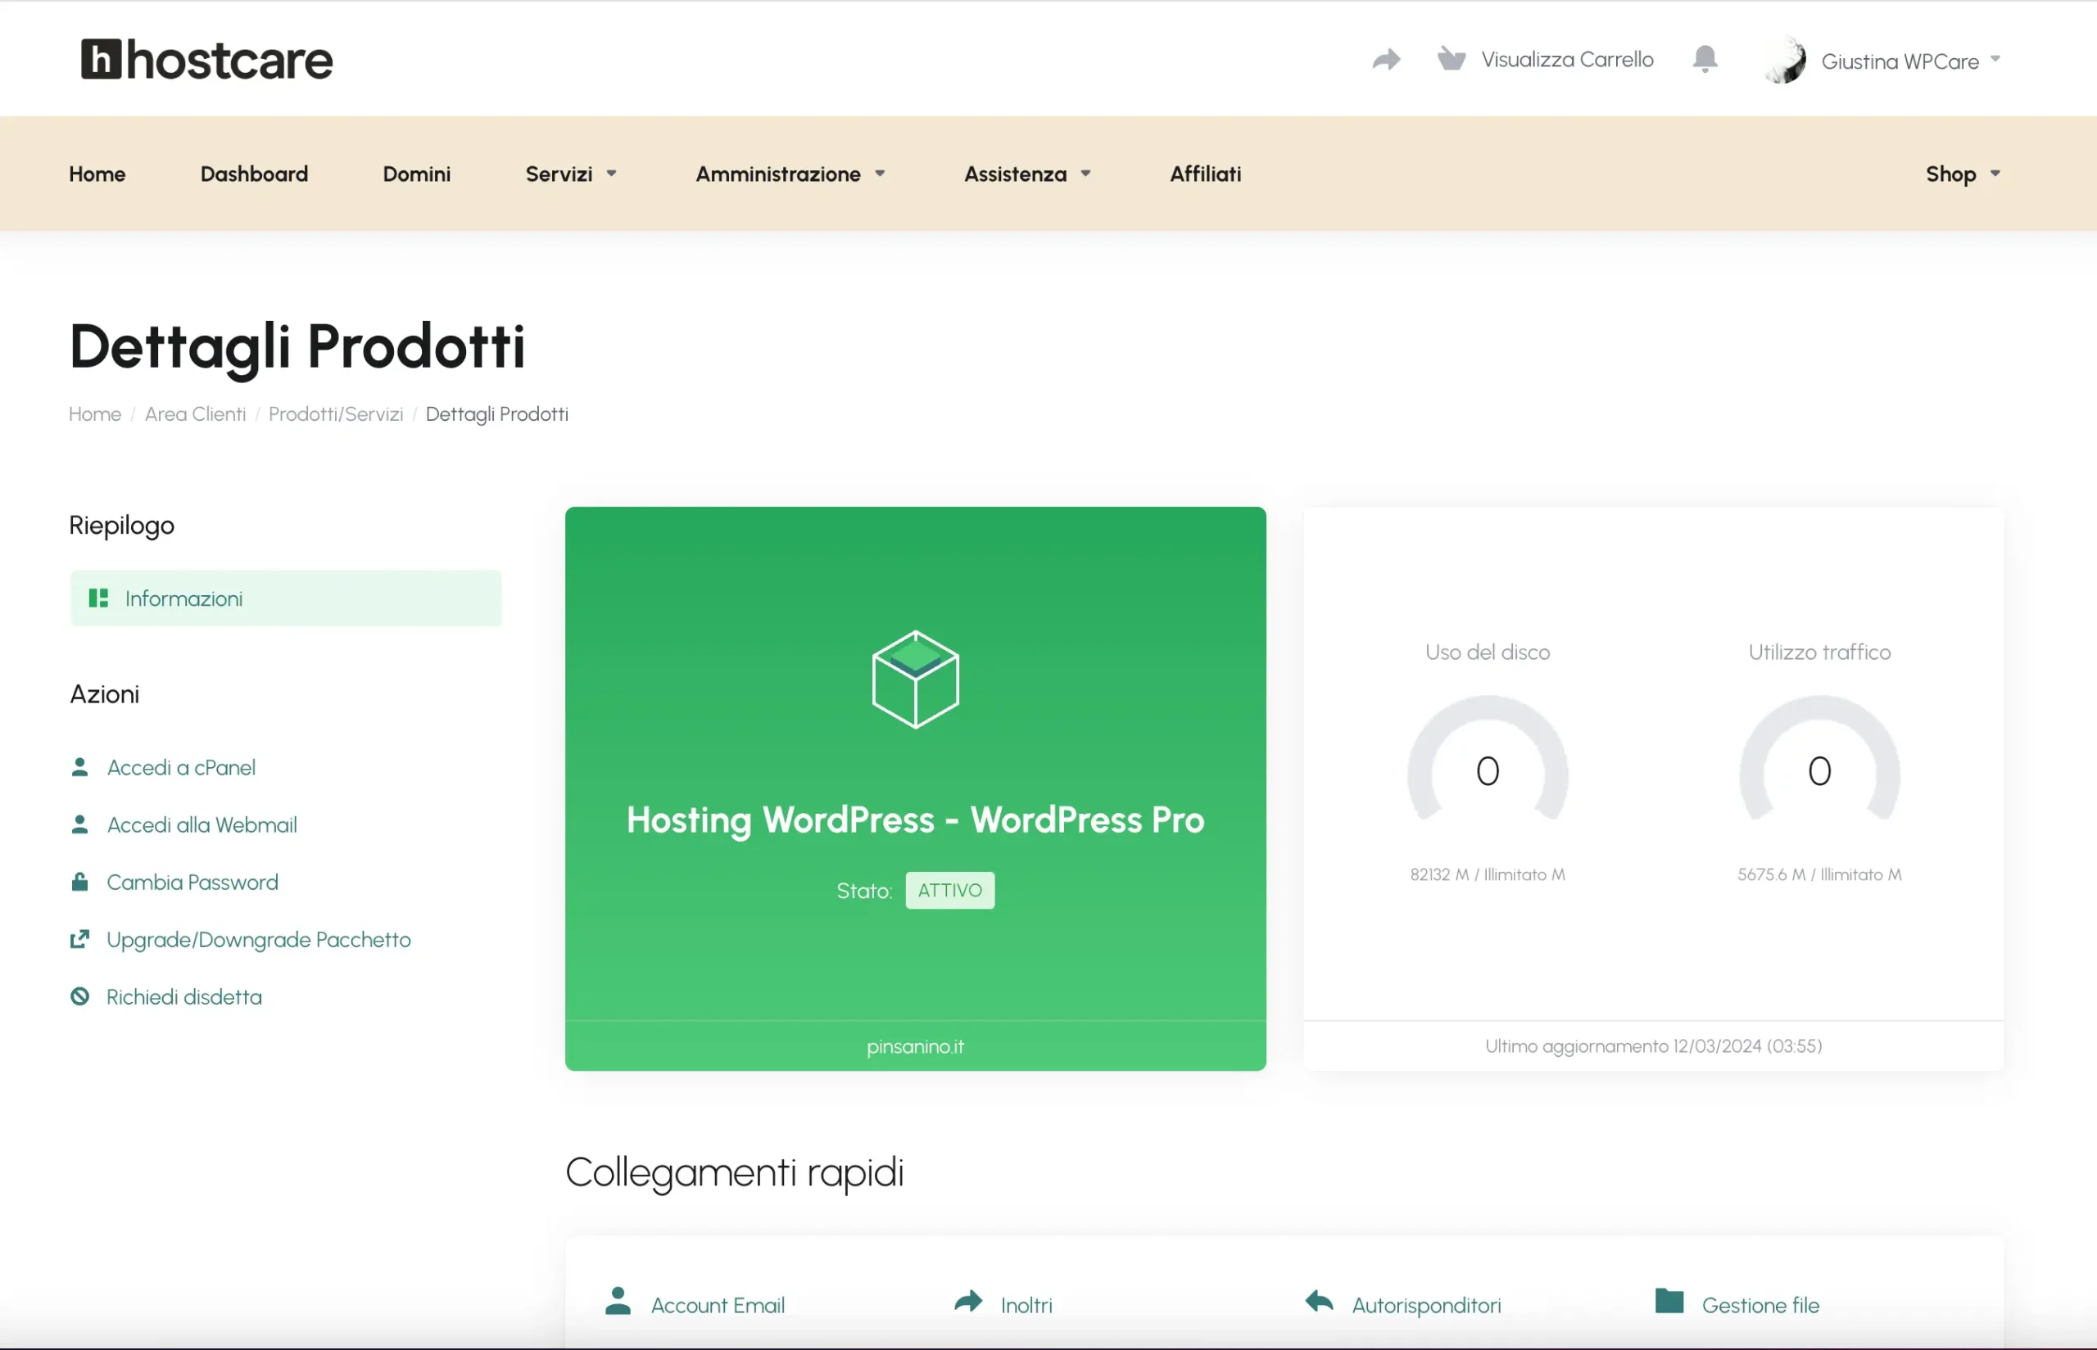
Task: Click the Richiedi disdetta ban icon
Action: click(x=79, y=996)
